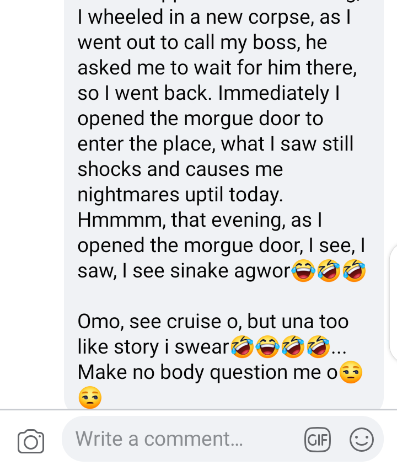Viewport: 397px width, 465px height.
Task: Open the camera to attach a photo
Action: coord(31,441)
